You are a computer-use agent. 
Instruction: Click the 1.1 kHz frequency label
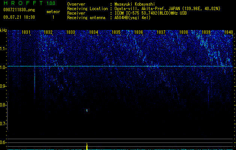pos(3,49)
